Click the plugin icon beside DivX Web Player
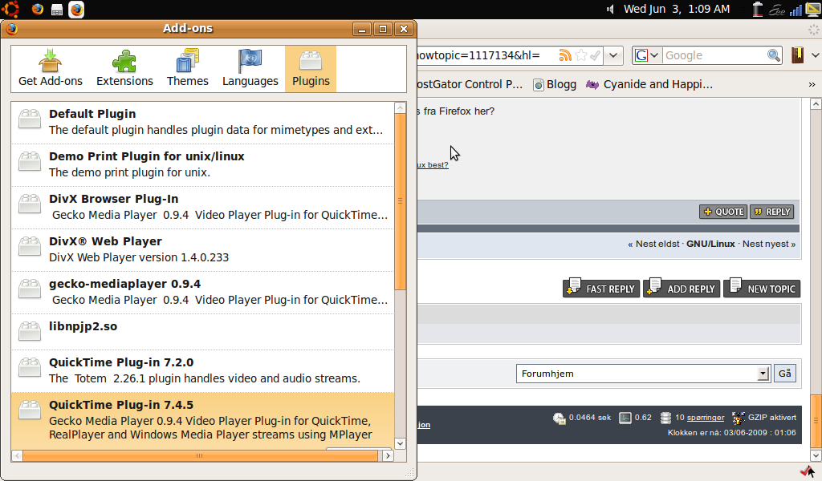 [x=30, y=246]
